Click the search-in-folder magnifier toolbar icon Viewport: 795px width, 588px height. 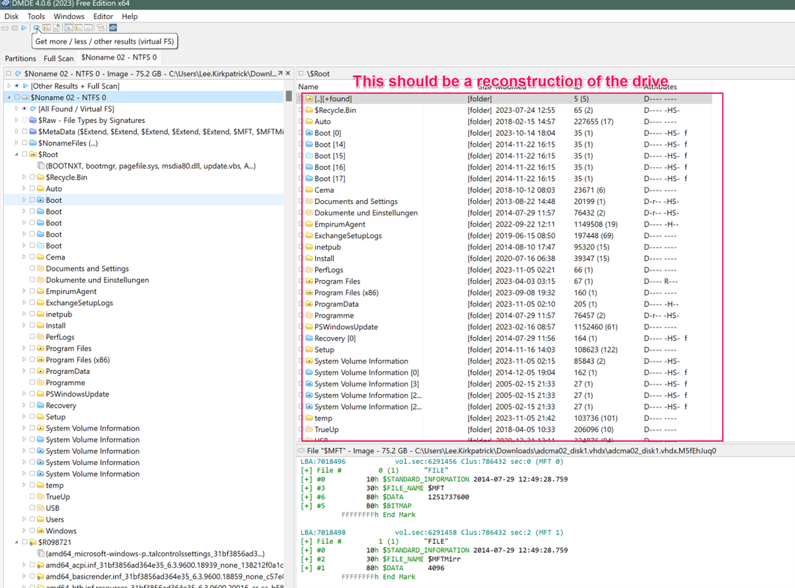[46, 28]
